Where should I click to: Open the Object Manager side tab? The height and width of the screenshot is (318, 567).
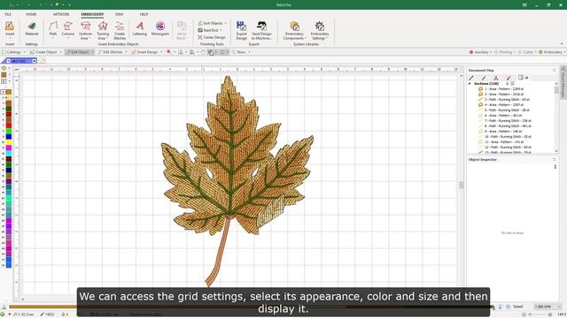563,82
